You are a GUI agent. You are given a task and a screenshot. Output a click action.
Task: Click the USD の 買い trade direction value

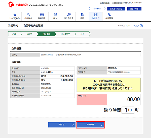click(47, 72)
